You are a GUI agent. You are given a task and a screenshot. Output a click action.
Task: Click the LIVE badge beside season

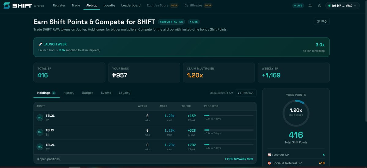tap(193, 22)
